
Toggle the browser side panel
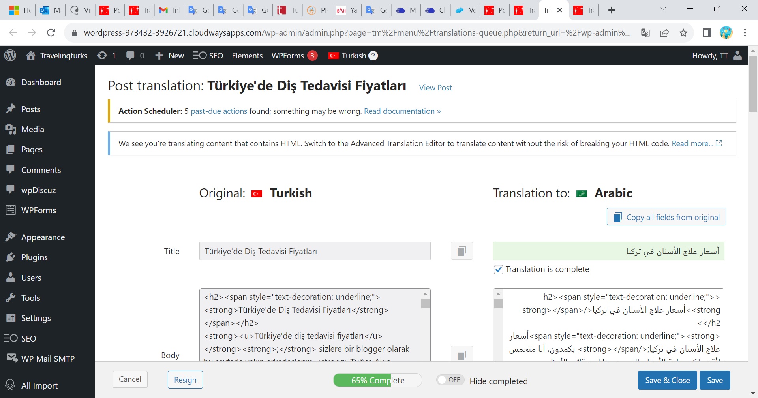click(707, 32)
